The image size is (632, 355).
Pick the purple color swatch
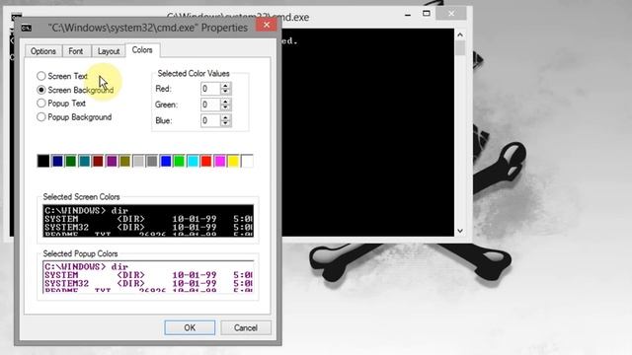coord(112,161)
